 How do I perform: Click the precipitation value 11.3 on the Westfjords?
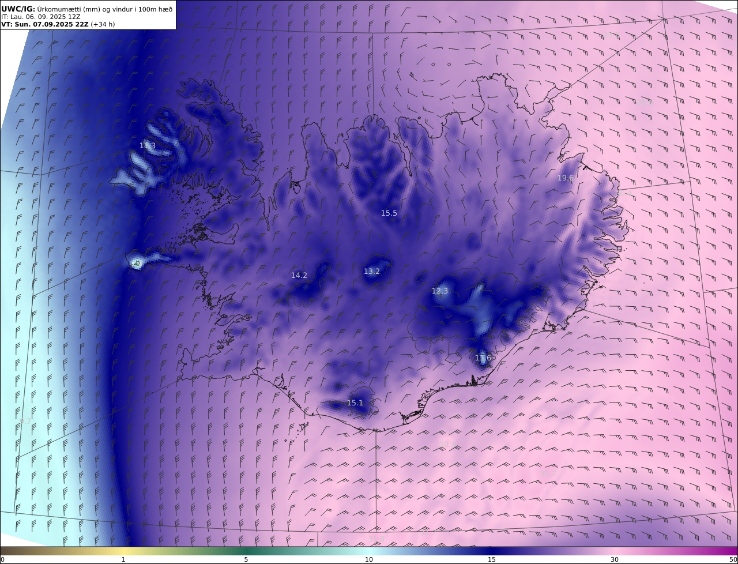pyautogui.click(x=148, y=146)
